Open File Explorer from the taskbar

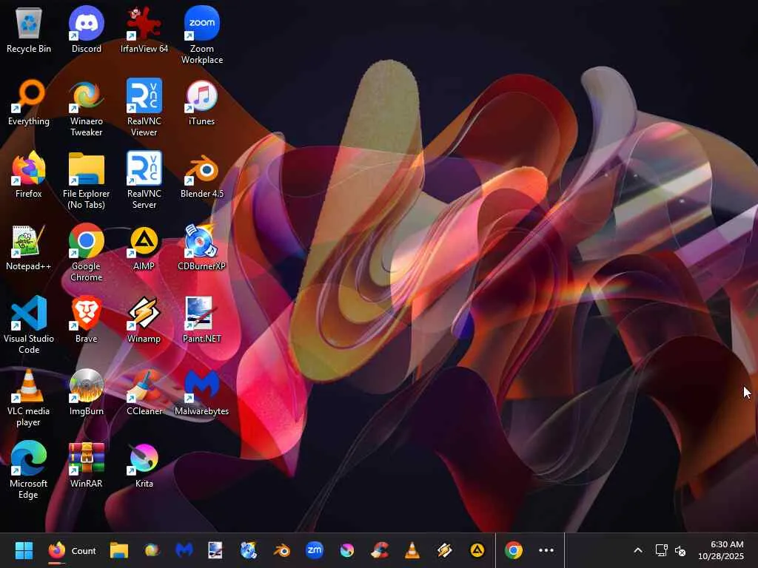tap(119, 550)
